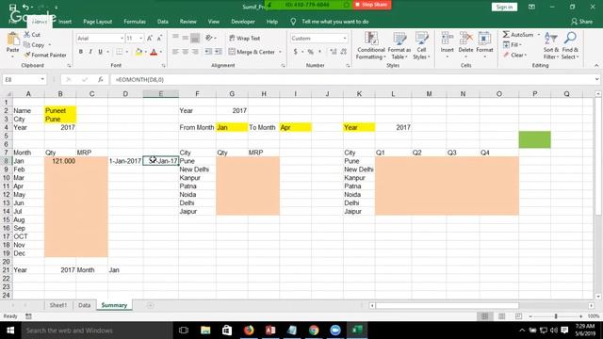Open Find & Select menu
Viewport: 603px width, 339px height.
click(570, 46)
